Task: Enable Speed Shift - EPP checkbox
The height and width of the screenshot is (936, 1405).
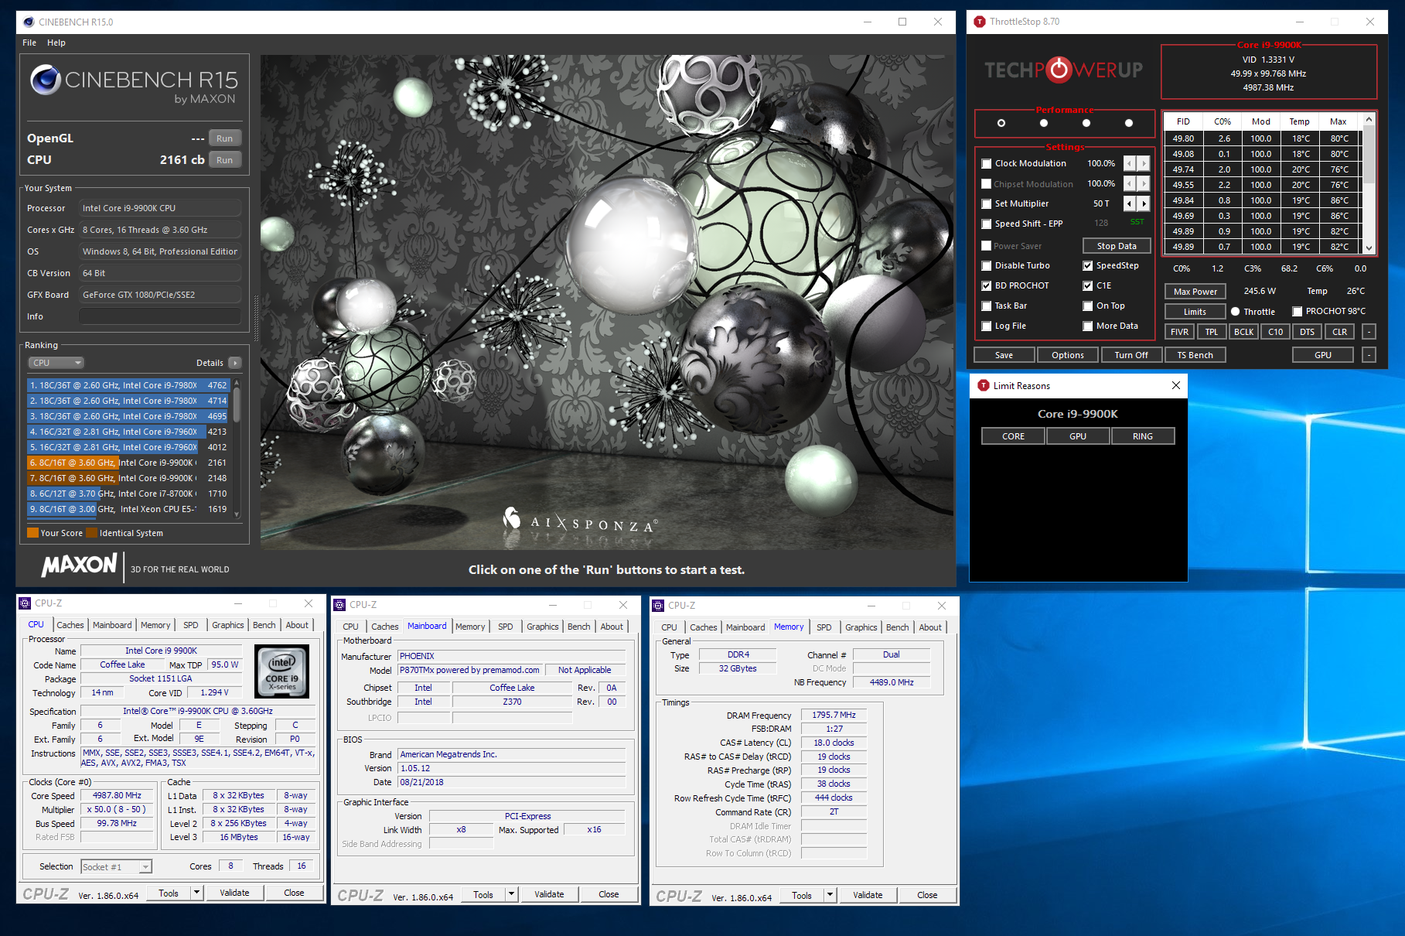Action: point(987,224)
